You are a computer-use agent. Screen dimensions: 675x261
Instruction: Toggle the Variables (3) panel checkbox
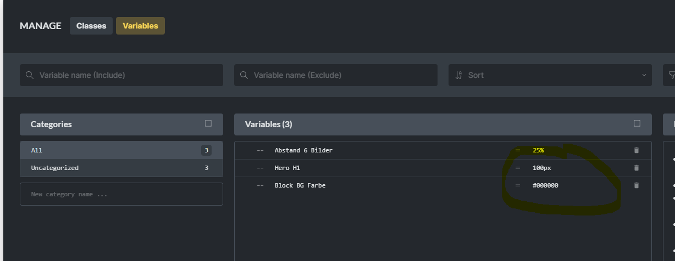click(x=637, y=123)
